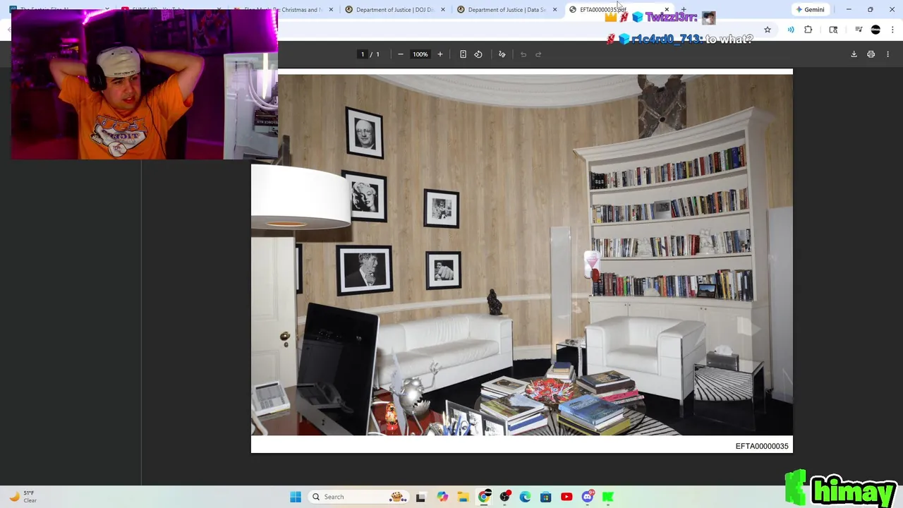Open the PDF viewer more actions menu

coord(887,54)
